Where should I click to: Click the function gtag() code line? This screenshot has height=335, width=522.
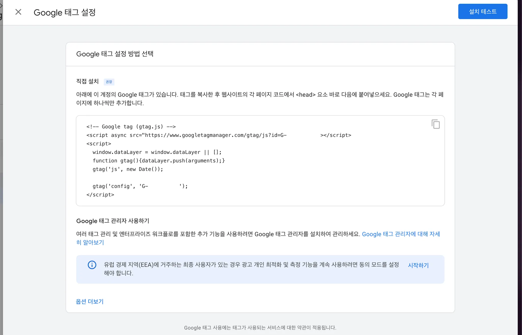point(159,161)
